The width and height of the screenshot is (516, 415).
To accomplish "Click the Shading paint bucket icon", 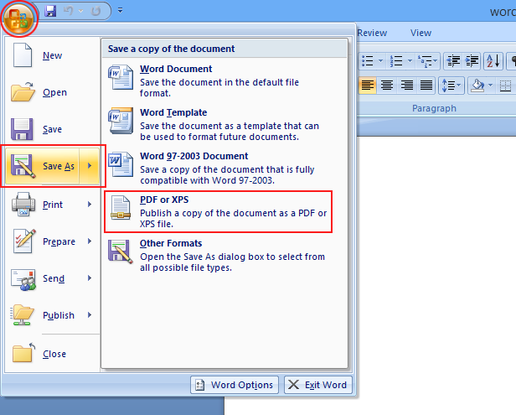I will coord(477,86).
